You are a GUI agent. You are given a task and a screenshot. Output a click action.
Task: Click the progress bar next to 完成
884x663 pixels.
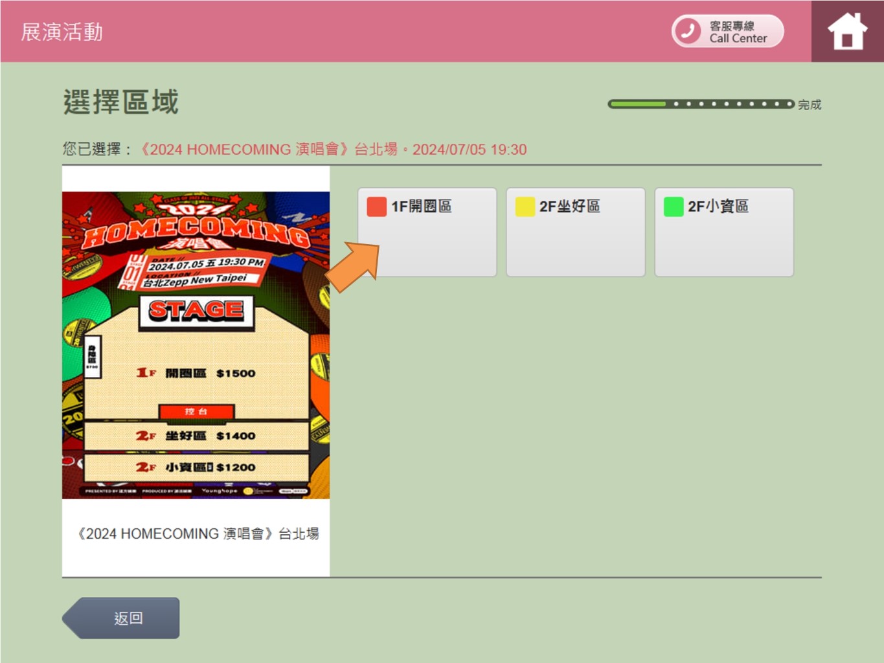tap(701, 104)
